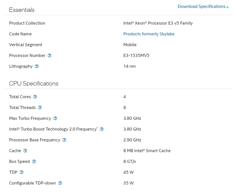
Task: Click question mark next to Total Threads
Action: [40, 108]
